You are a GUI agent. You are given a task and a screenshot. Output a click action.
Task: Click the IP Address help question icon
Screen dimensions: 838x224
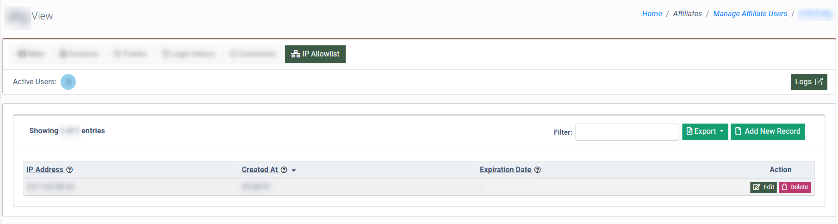point(69,170)
